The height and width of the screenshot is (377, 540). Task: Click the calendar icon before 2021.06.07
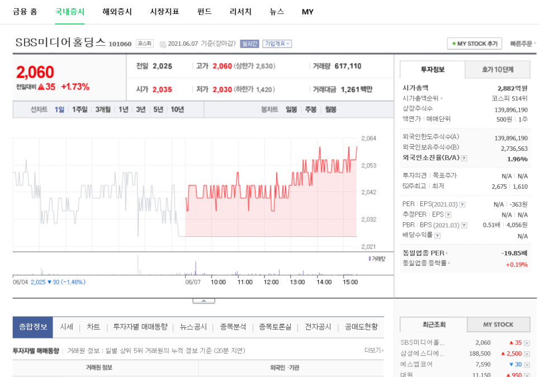(x=163, y=44)
